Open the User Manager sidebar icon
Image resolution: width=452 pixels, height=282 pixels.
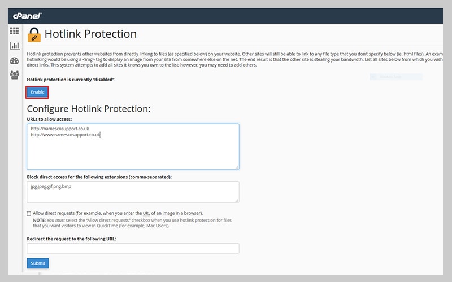15,75
